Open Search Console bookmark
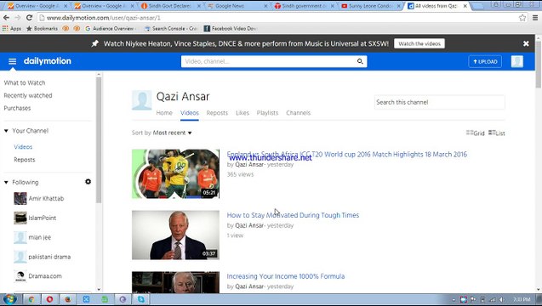 pos(172,28)
